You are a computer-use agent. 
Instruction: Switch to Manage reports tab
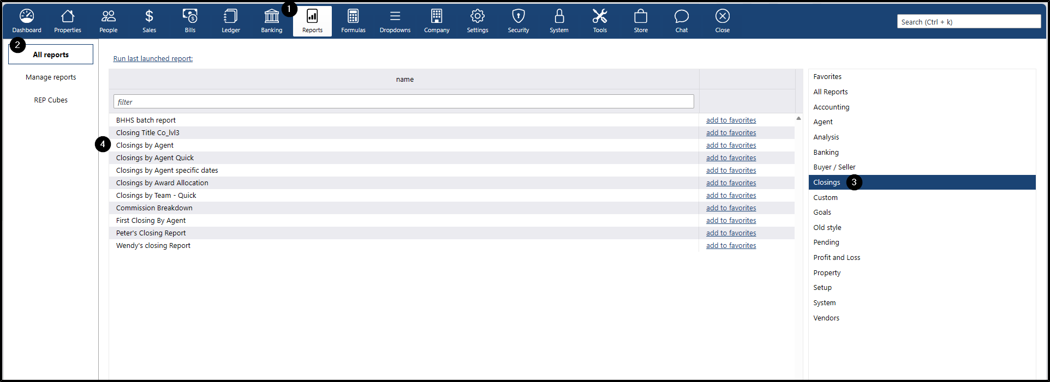[x=51, y=77]
